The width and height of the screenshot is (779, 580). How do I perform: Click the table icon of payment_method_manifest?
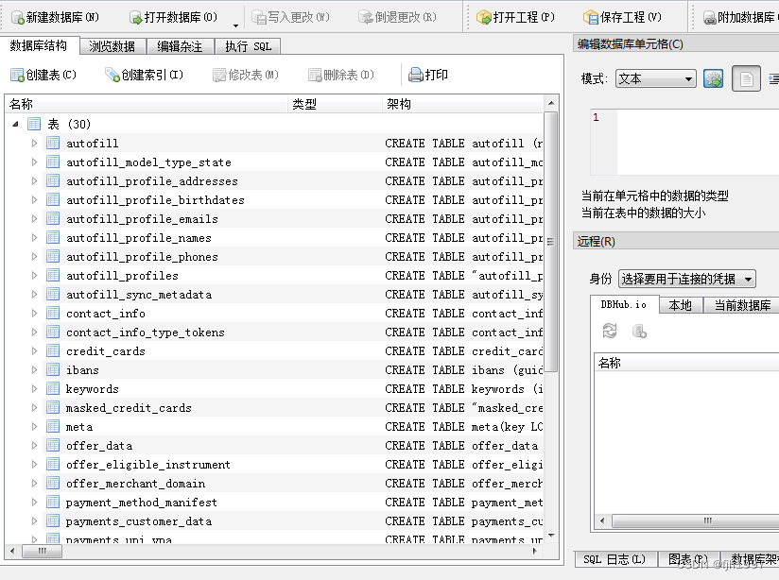pyautogui.click(x=53, y=502)
